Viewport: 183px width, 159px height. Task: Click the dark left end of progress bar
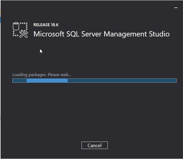click(x=19, y=81)
